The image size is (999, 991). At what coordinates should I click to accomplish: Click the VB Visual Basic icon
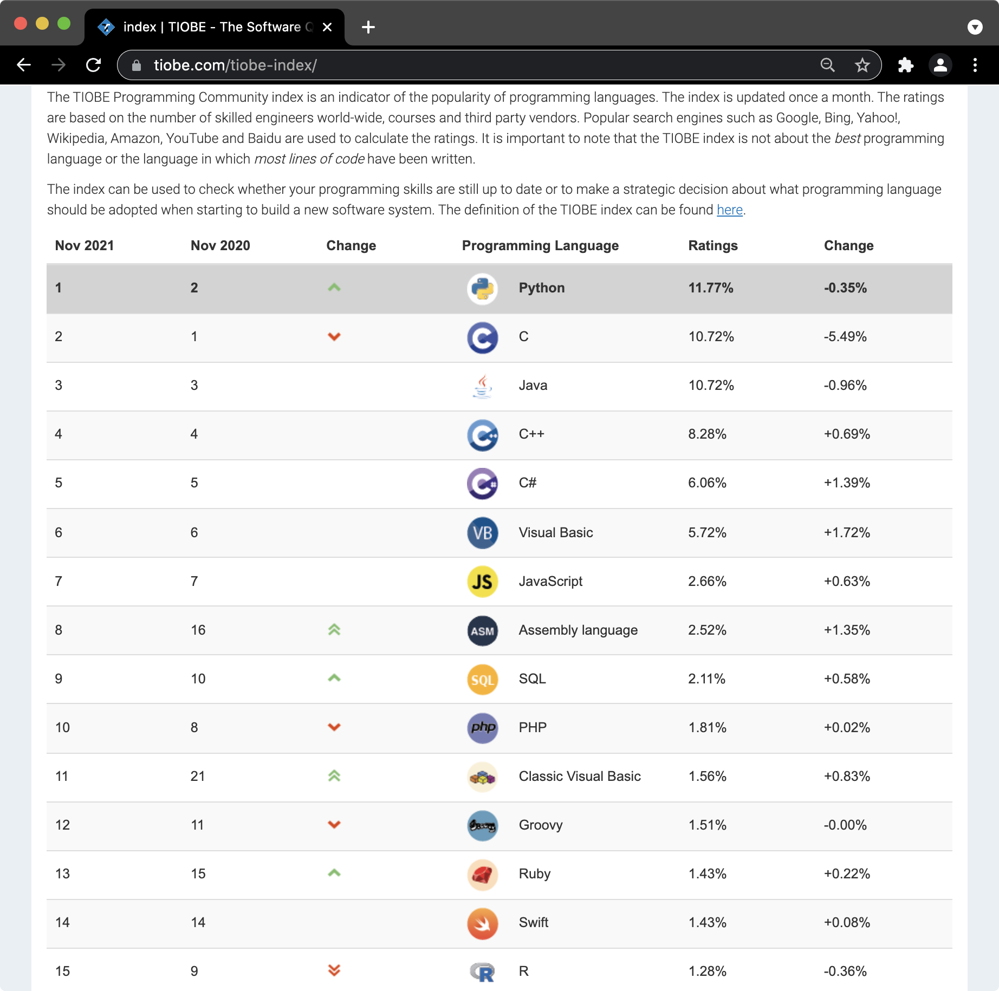pyautogui.click(x=482, y=533)
